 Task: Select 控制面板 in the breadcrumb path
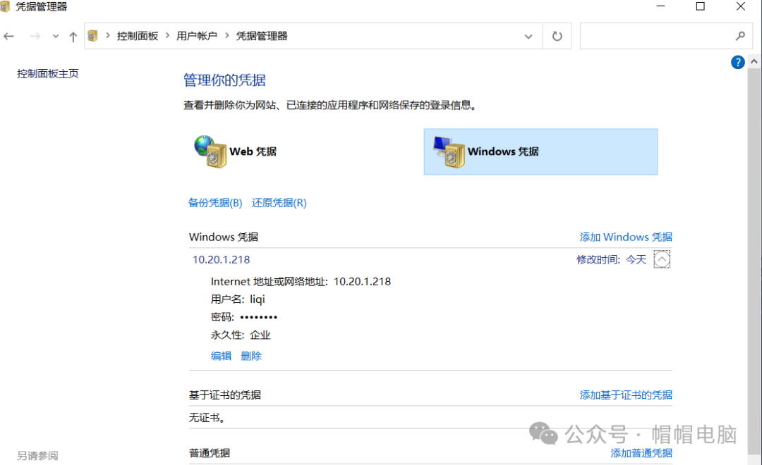coord(138,36)
